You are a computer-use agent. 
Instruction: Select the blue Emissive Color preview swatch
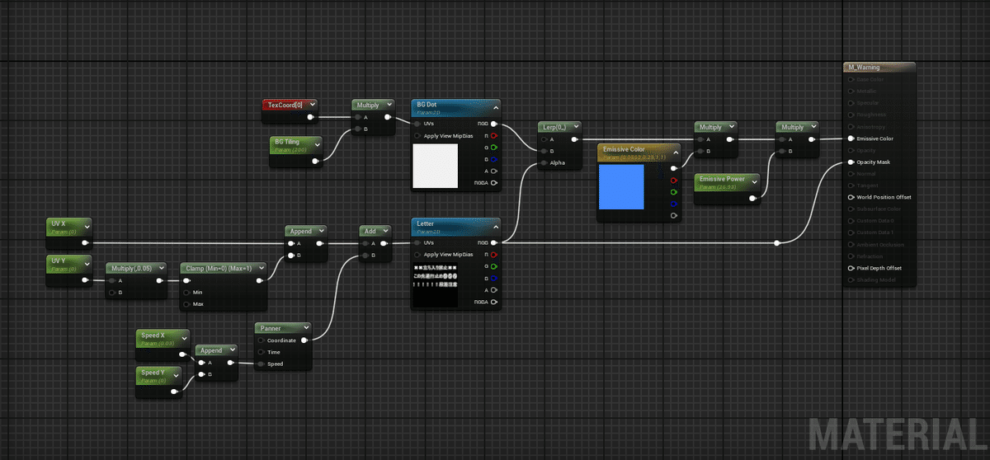621,186
